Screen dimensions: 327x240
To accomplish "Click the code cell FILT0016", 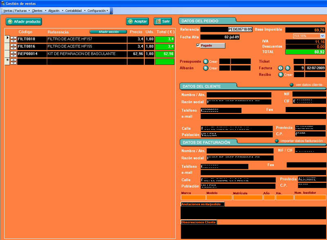I will 32,47.
